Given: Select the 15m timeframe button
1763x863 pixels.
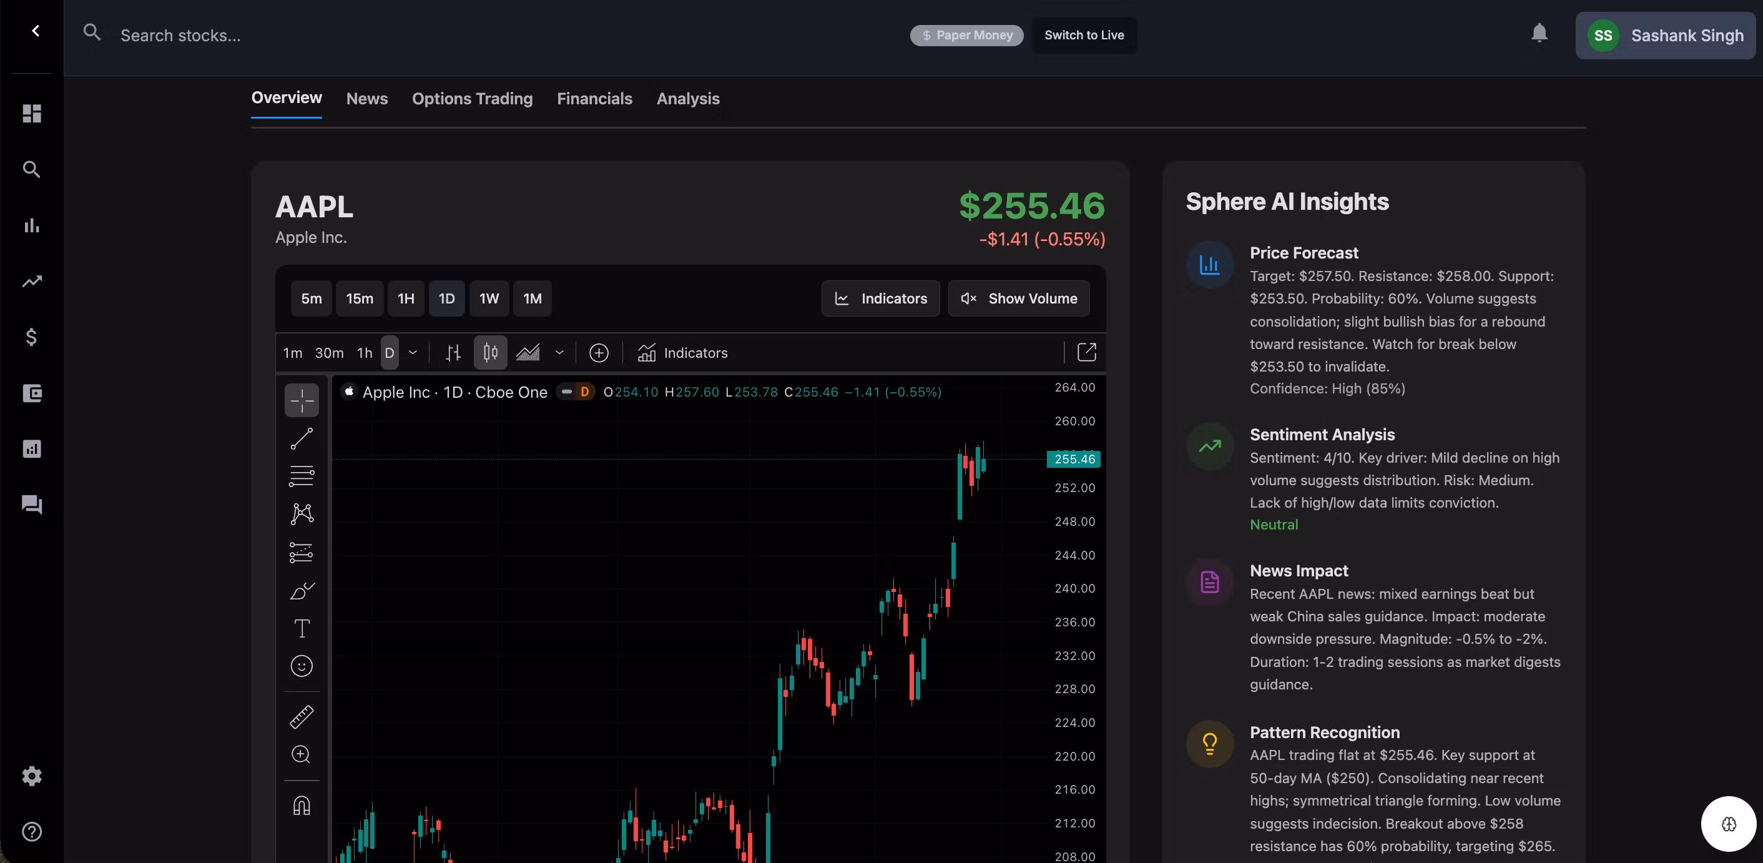Looking at the screenshot, I should 360,298.
